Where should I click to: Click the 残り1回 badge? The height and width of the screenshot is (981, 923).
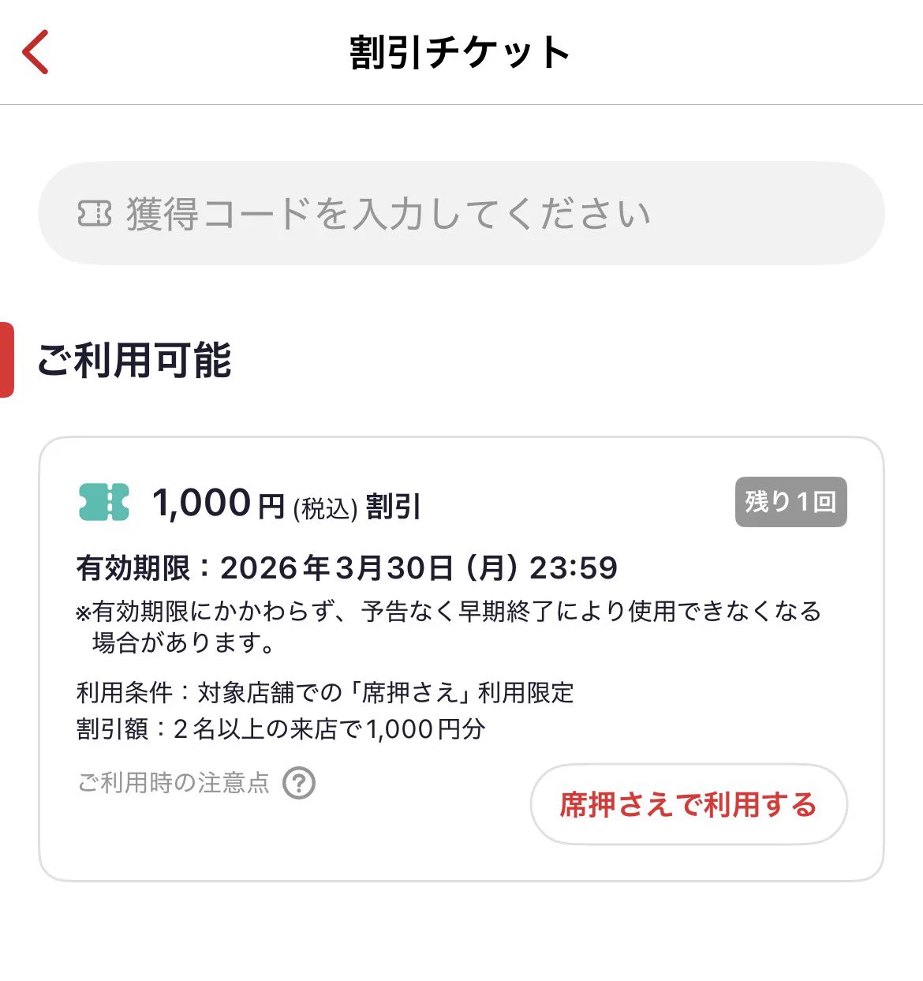790,502
